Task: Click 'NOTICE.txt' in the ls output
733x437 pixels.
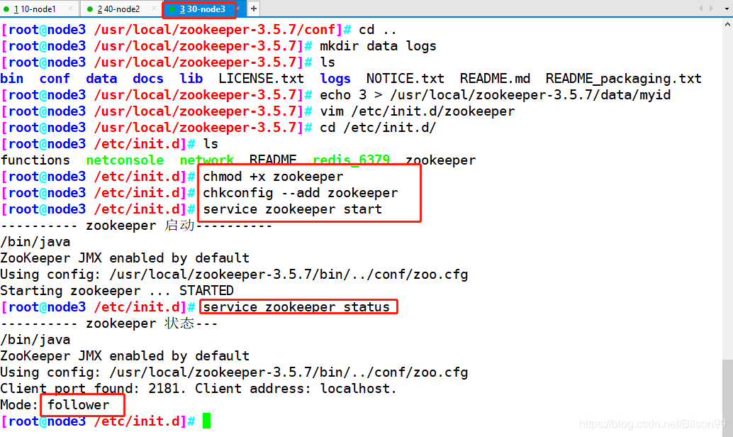Action: (x=405, y=79)
